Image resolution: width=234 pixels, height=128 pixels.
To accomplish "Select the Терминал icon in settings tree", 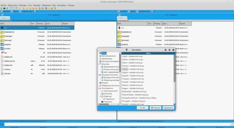I will pyautogui.click(x=102, y=102).
